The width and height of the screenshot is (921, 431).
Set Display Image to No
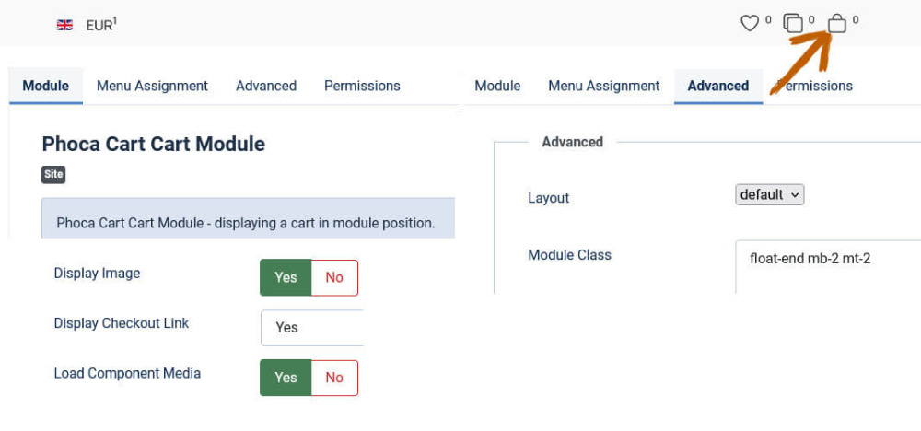click(x=334, y=277)
